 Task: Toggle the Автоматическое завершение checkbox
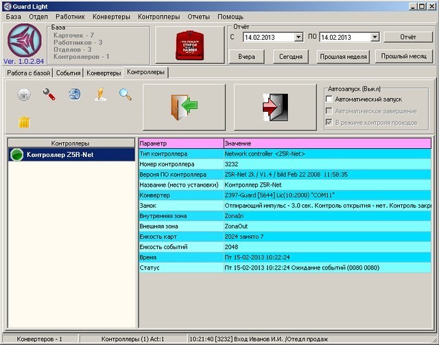pyautogui.click(x=330, y=111)
